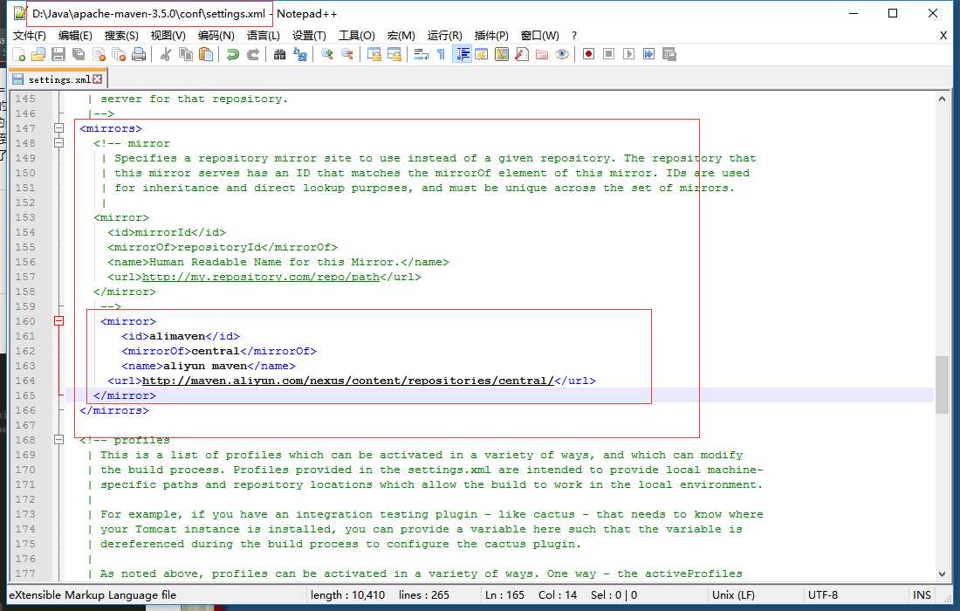Open Replace dialog from toolbar
This screenshot has width=960, height=611.
coord(300,54)
